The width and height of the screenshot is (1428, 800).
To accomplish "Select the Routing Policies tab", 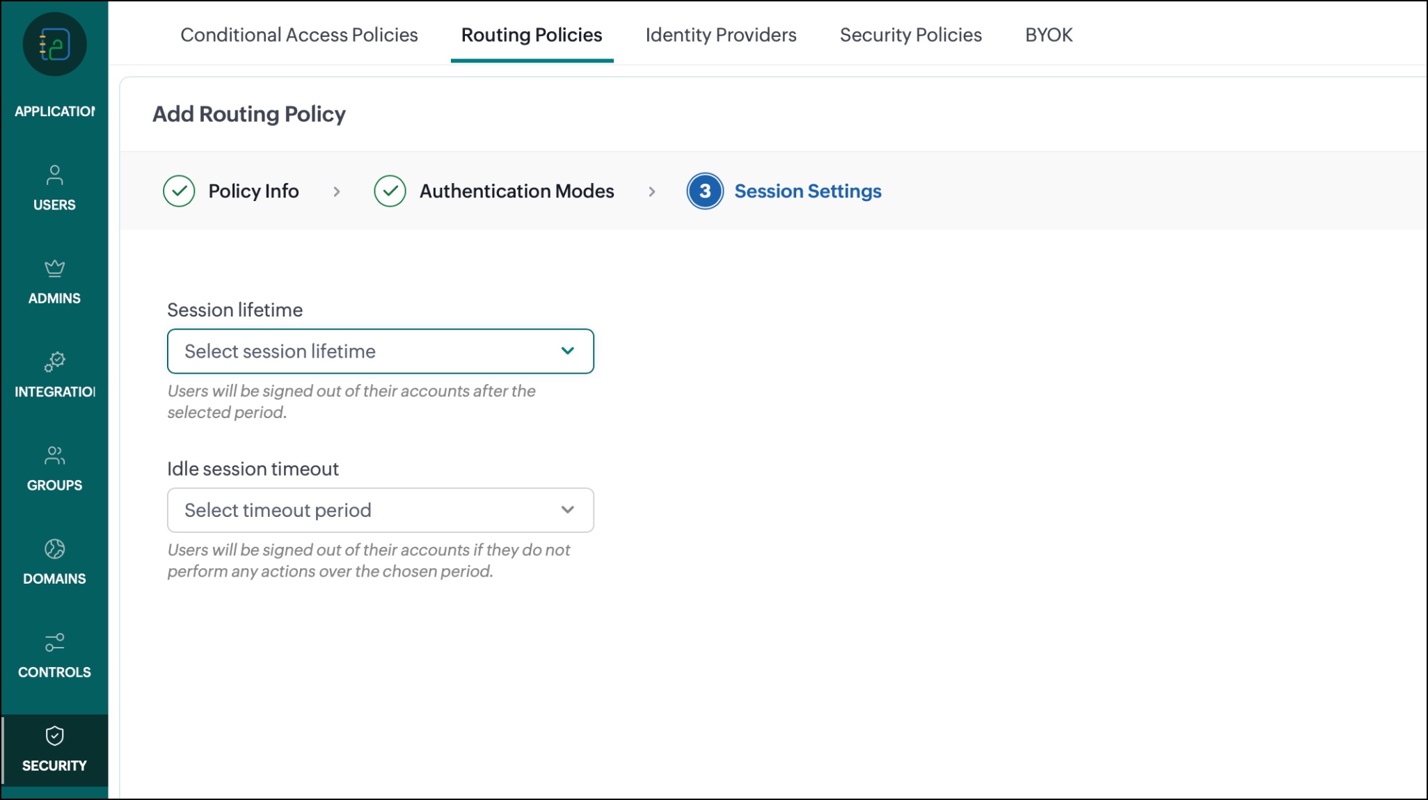I will 532,35.
